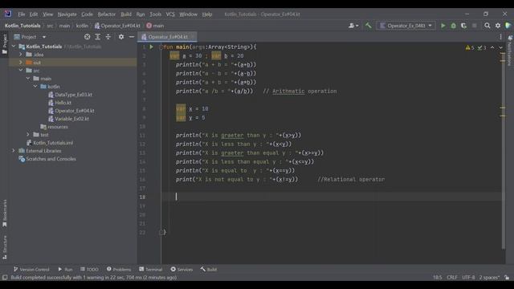The width and height of the screenshot is (514, 289).
Task: Select the Operator_Ex#04.kt editor tab
Action: tap(168, 37)
